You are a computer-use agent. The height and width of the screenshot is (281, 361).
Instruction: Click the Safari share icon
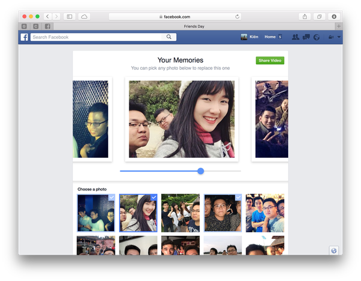pyautogui.click(x=304, y=17)
